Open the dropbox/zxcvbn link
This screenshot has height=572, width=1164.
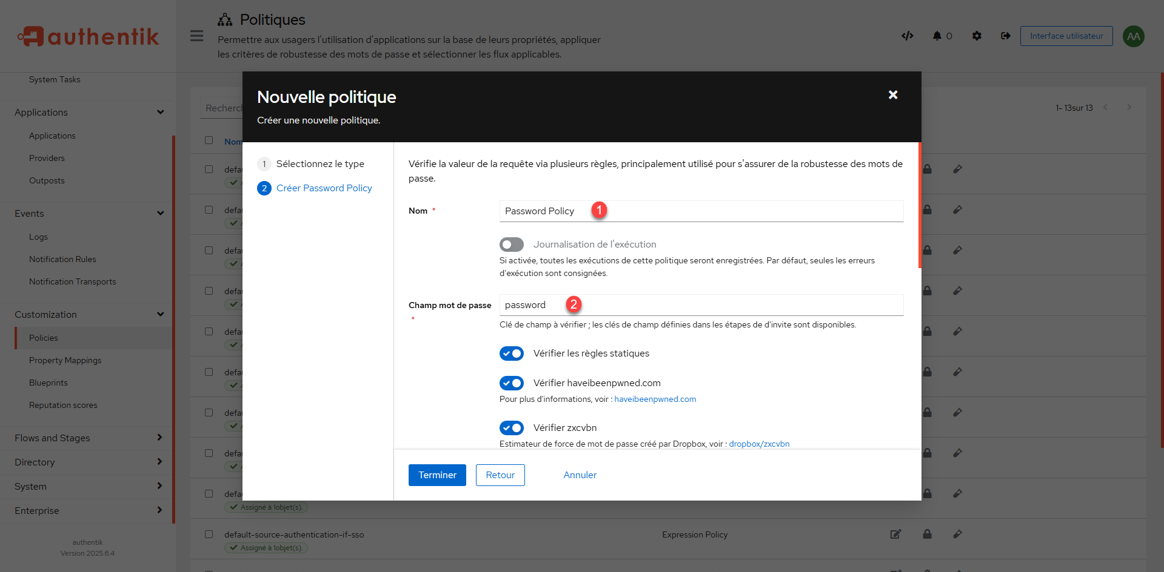759,444
